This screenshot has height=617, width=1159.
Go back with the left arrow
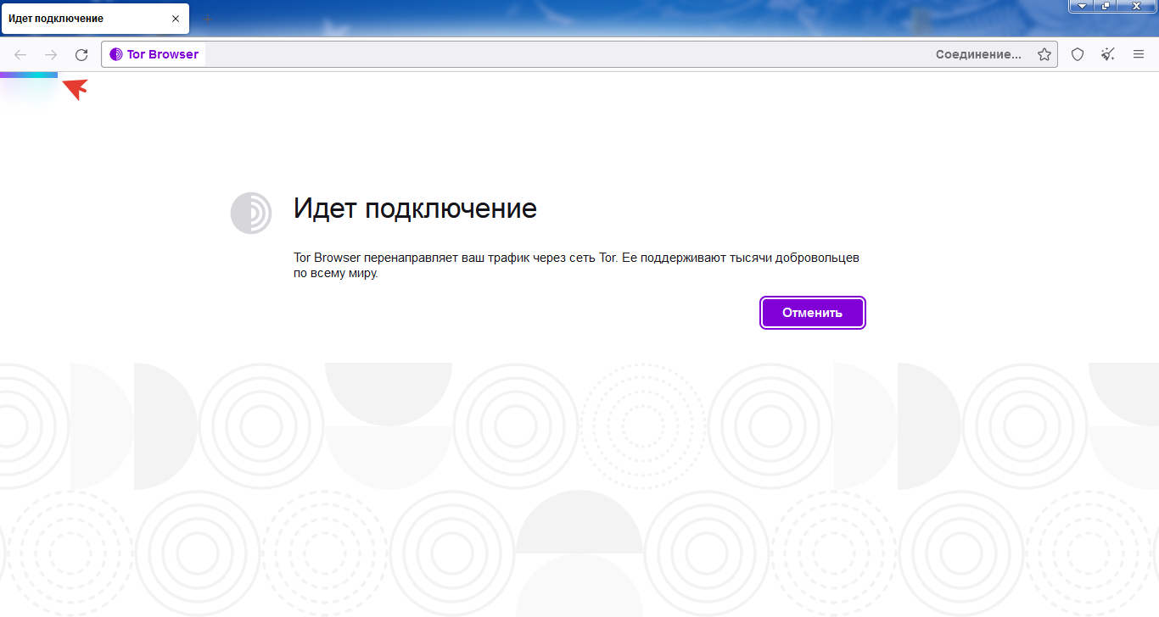20,55
